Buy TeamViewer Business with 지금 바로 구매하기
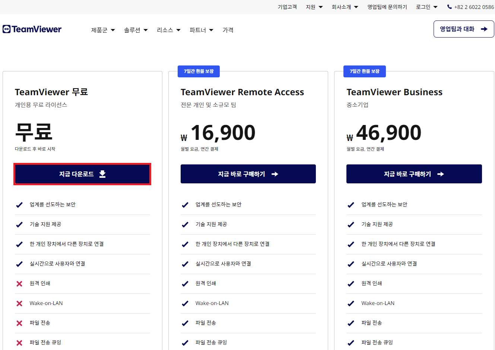495x350 pixels. coord(414,174)
